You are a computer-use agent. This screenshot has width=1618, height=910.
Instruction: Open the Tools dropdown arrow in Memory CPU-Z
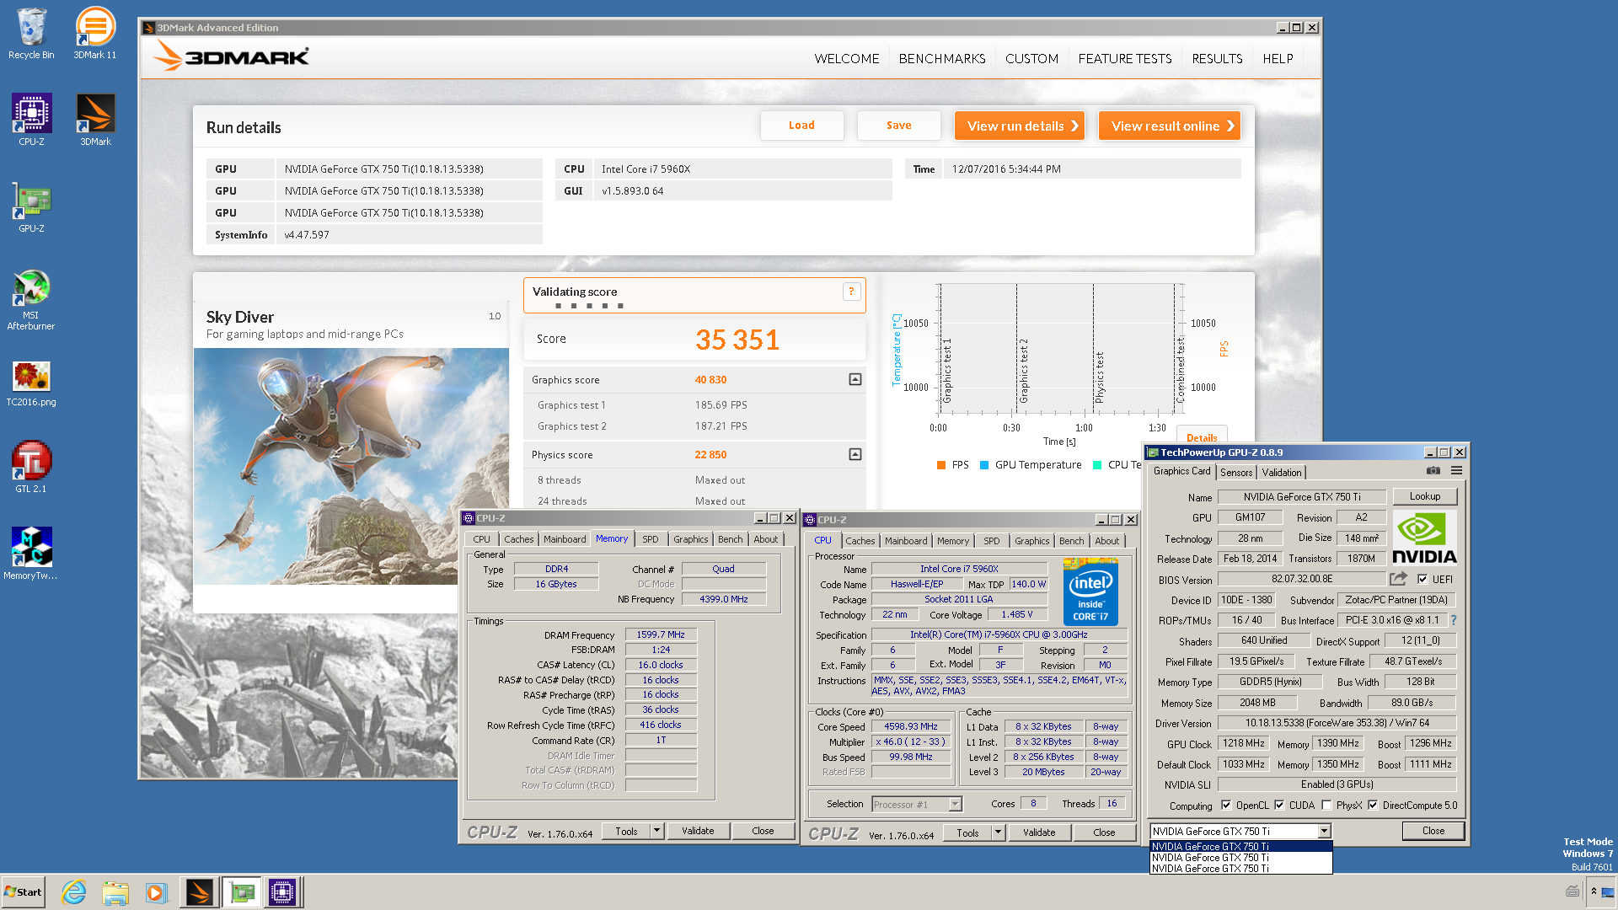click(656, 831)
